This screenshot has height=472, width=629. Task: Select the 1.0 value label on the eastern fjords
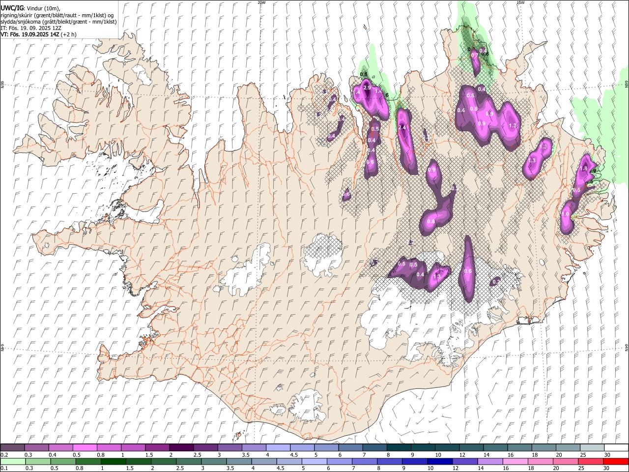pyautogui.click(x=565, y=214)
